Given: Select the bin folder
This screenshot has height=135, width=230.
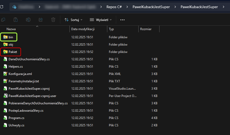Looking at the screenshot, I should (x=11, y=37).
